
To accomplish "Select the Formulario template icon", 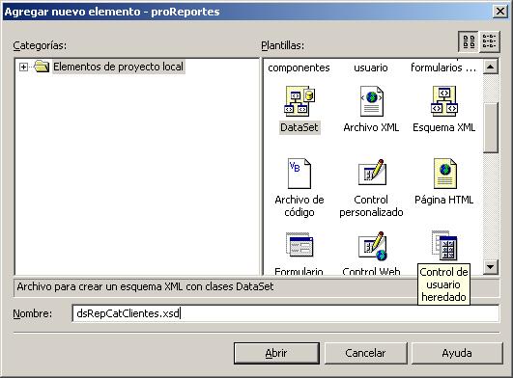I will click(299, 245).
